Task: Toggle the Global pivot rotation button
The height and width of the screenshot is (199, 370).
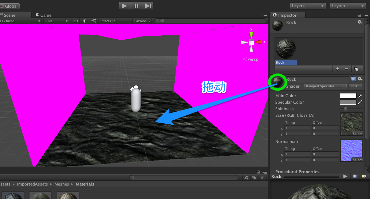Action: point(10,6)
